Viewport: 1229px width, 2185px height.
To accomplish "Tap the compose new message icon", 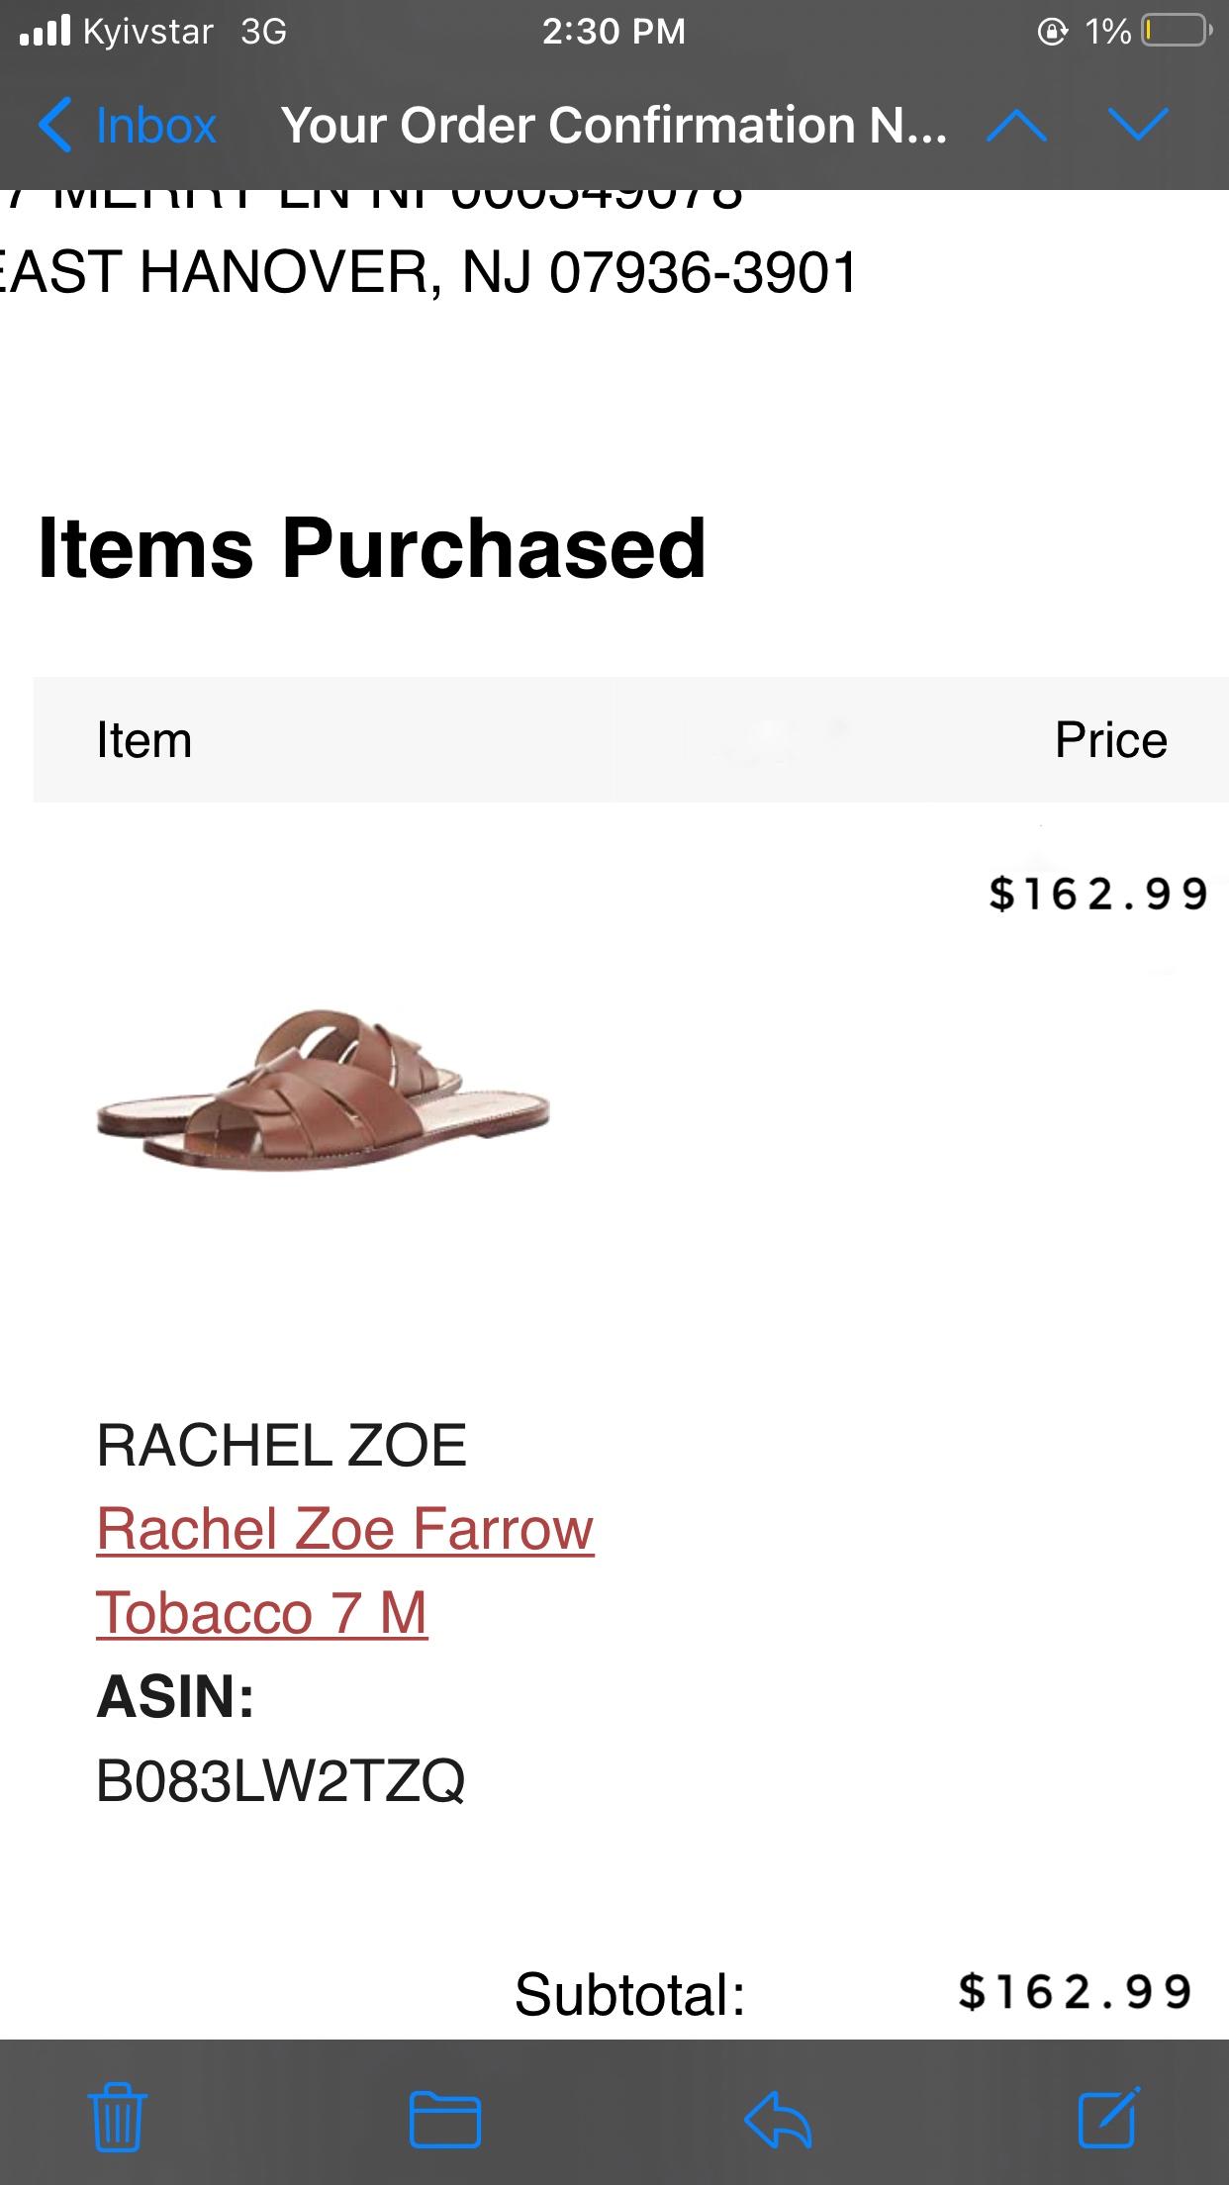I will pos(1108,2117).
